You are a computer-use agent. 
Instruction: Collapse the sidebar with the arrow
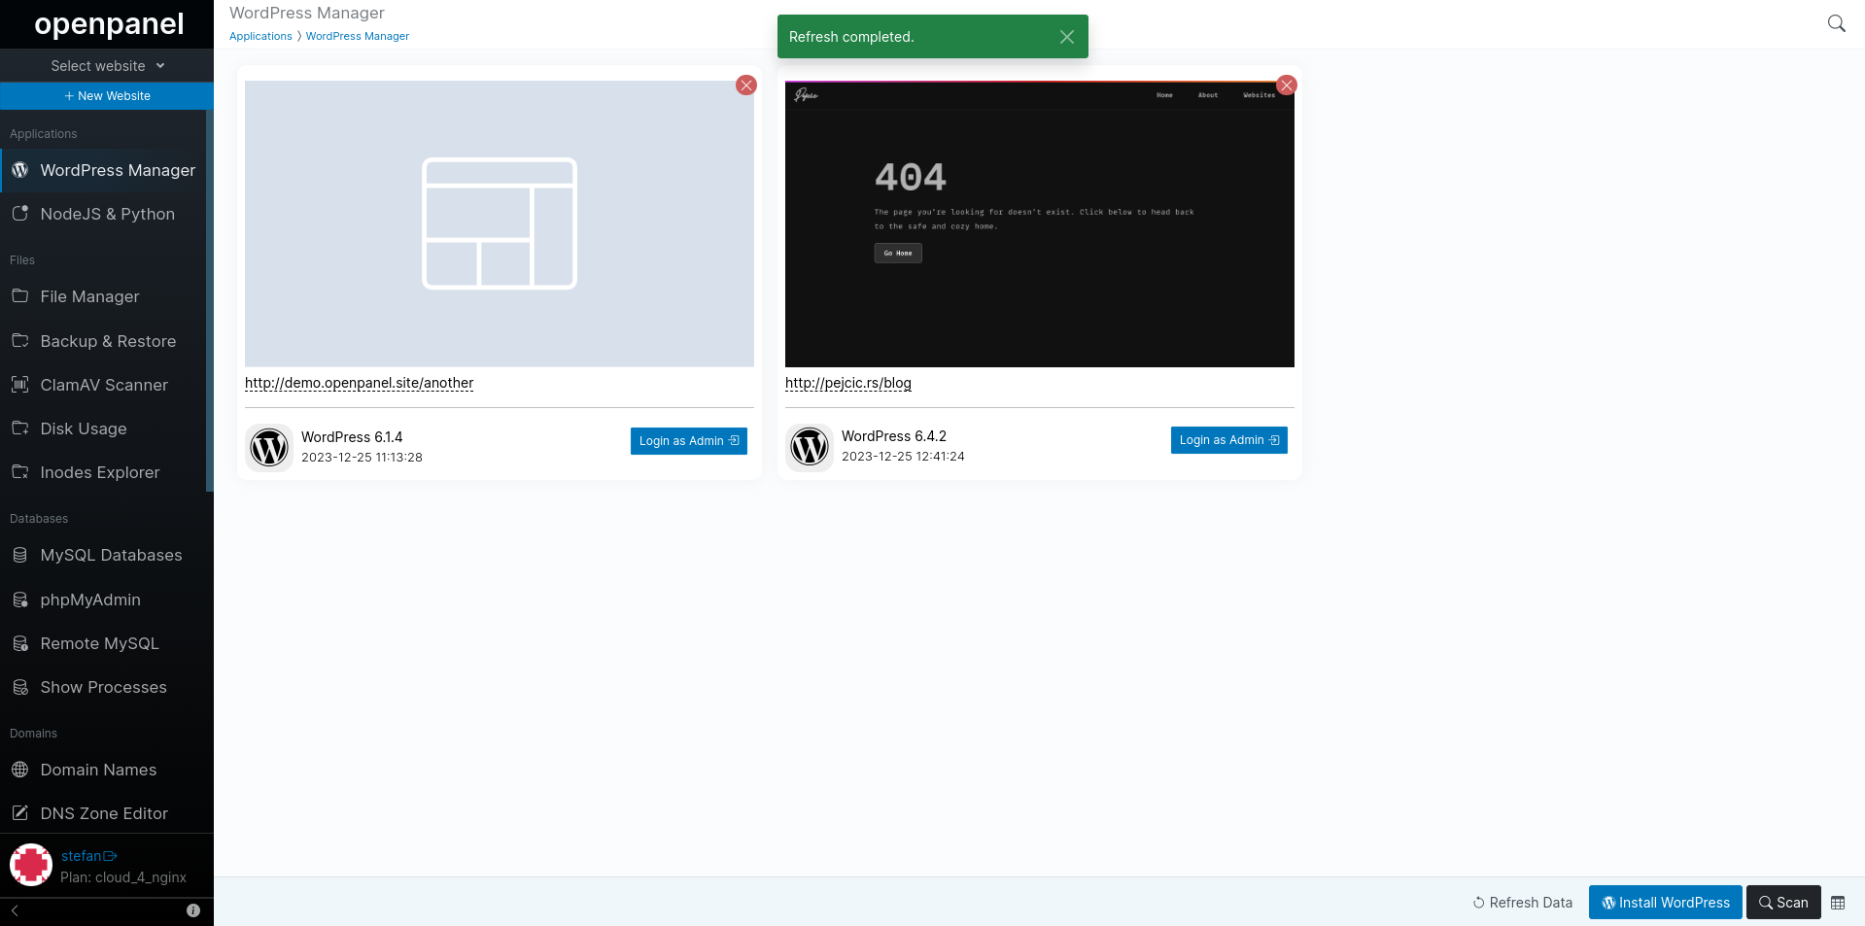pos(15,910)
